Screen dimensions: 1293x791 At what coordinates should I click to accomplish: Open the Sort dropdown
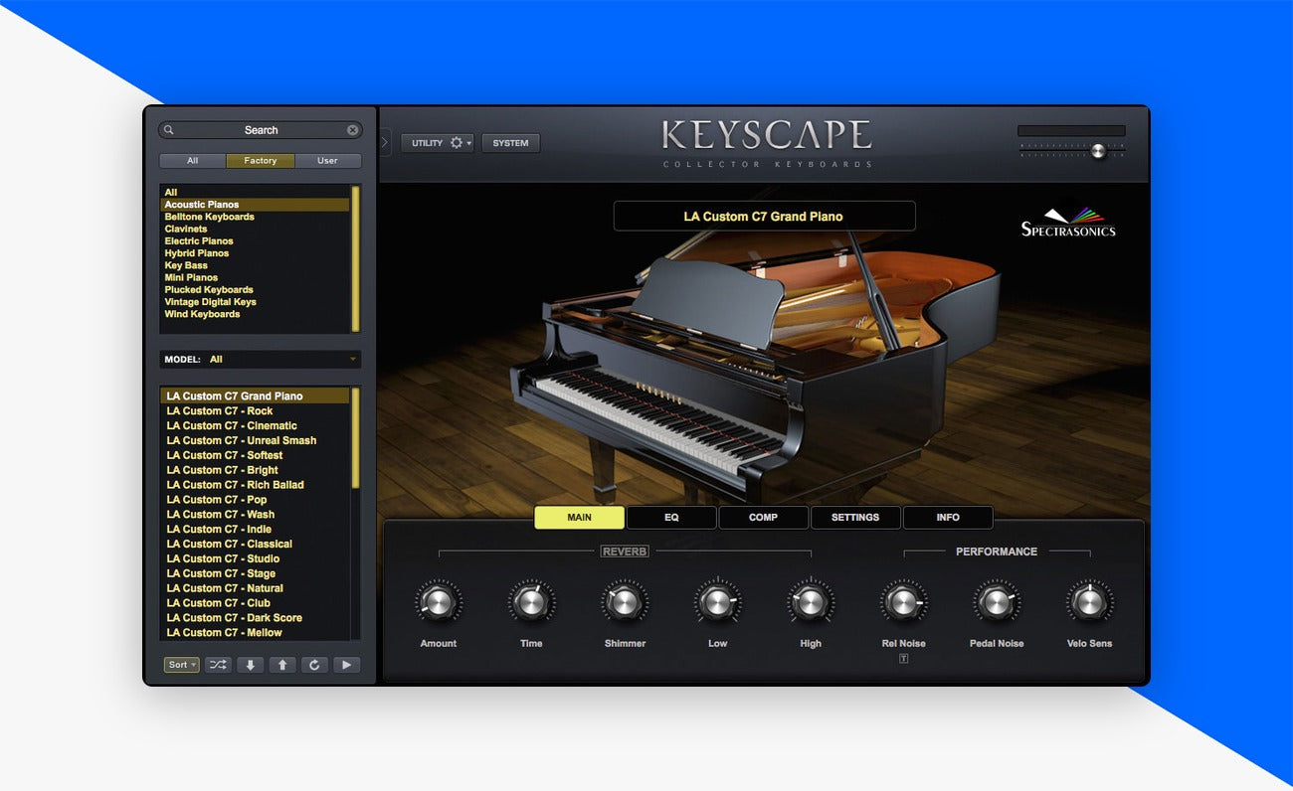click(182, 665)
